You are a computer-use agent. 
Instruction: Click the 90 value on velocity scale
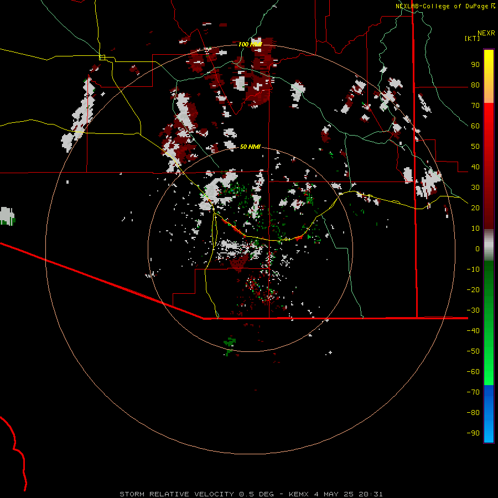click(475, 65)
